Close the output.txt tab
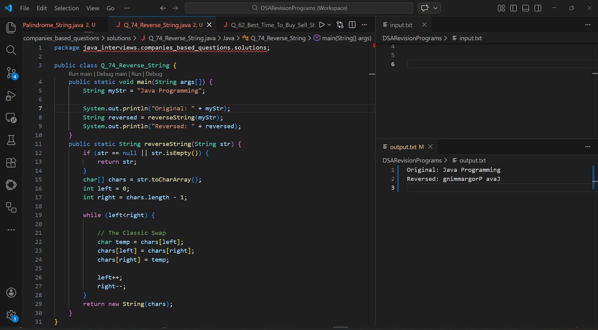The width and height of the screenshot is (598, 330). (x=430, y=147)
